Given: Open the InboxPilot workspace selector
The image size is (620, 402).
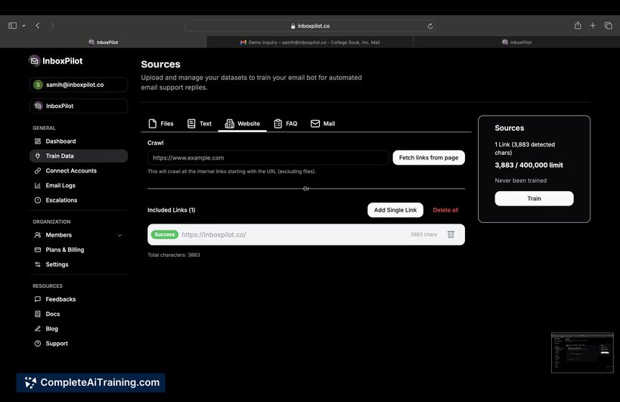Looking at the screenshot, I should pos(79,106).
